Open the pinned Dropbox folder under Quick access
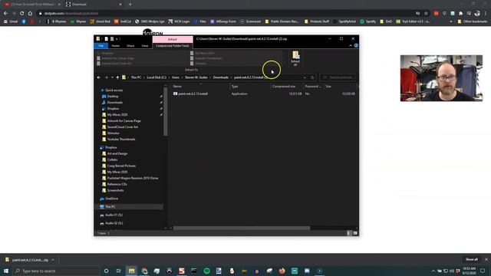 113,109
